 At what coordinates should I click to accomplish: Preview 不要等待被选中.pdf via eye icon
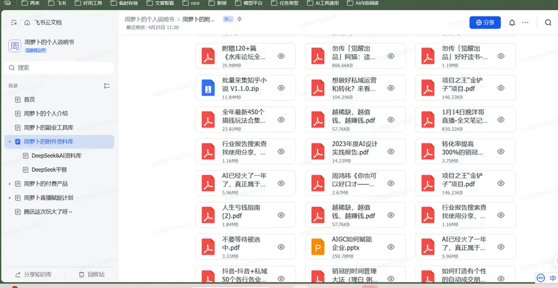pyautogui.click(x=281, y=247)
